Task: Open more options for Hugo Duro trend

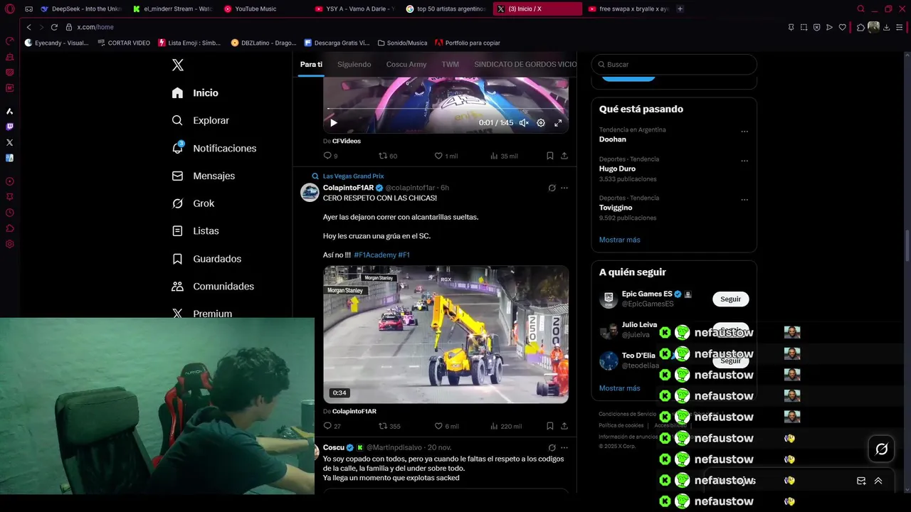Action: pyautogui.click(x=744, y=161)
